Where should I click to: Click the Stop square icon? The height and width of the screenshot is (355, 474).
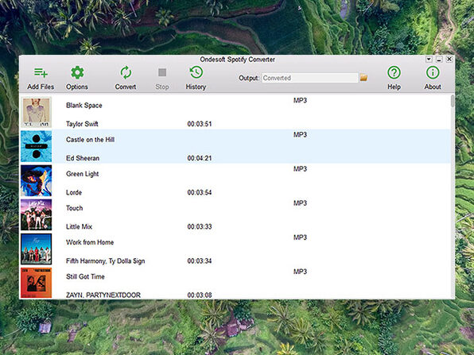tap(162, 72)
